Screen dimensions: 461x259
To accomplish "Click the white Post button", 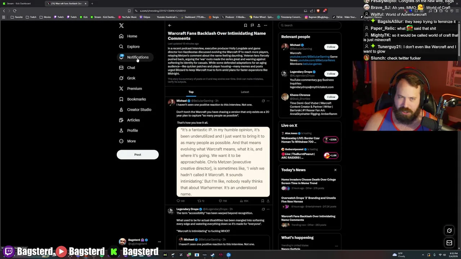I will click(138, 155).
